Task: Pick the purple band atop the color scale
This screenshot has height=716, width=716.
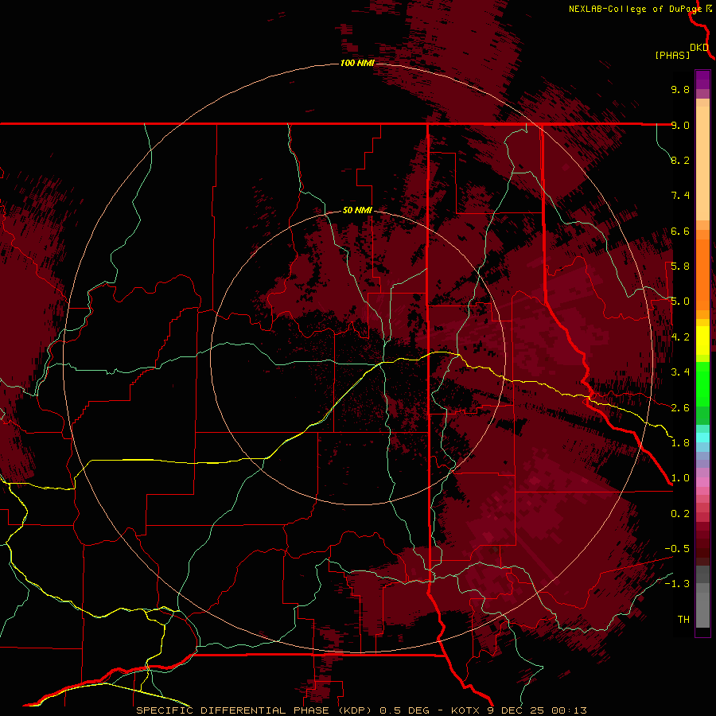Action: pos(702,80)
